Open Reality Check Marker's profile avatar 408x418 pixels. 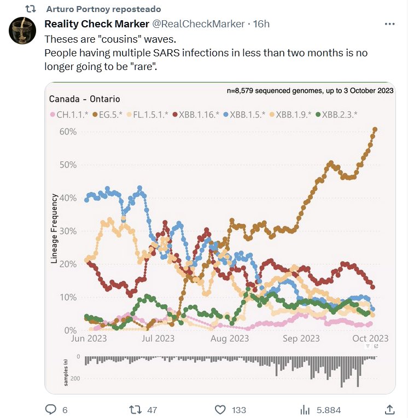22,31
